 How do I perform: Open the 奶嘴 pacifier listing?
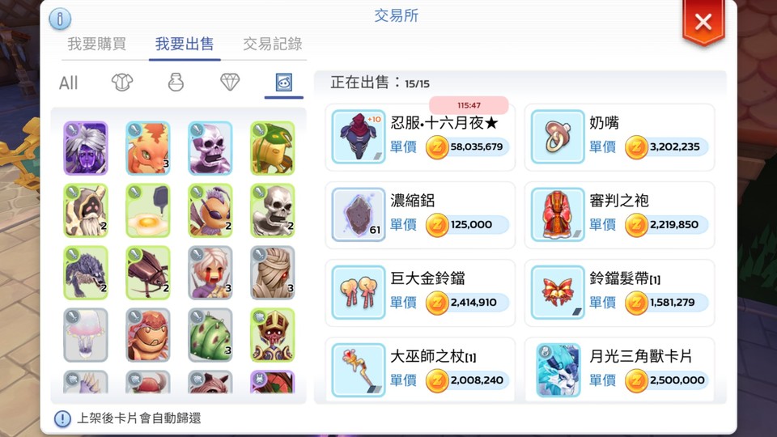[x=619, y=138]
